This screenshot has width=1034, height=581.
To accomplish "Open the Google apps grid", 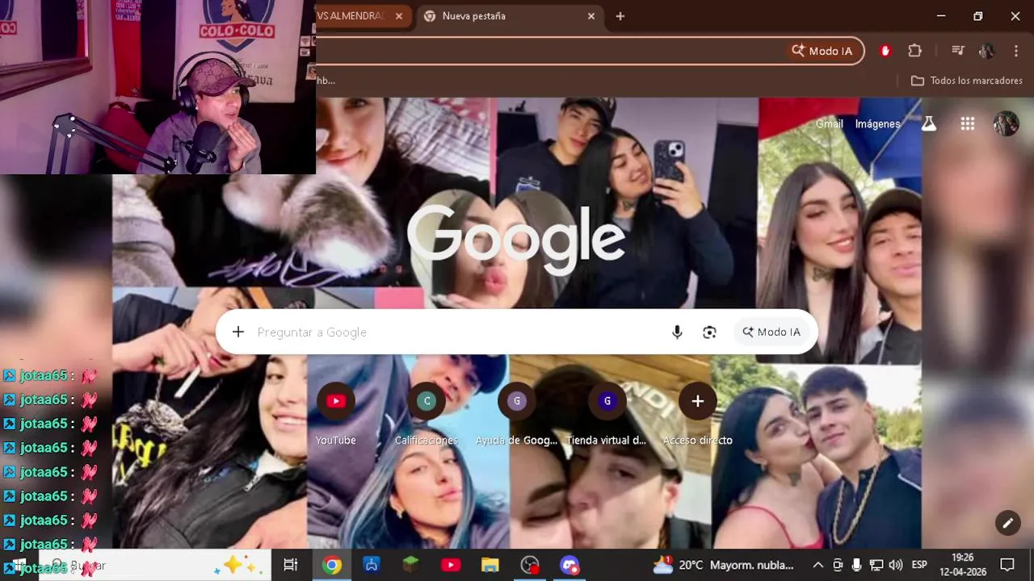I will pos(967,123).
